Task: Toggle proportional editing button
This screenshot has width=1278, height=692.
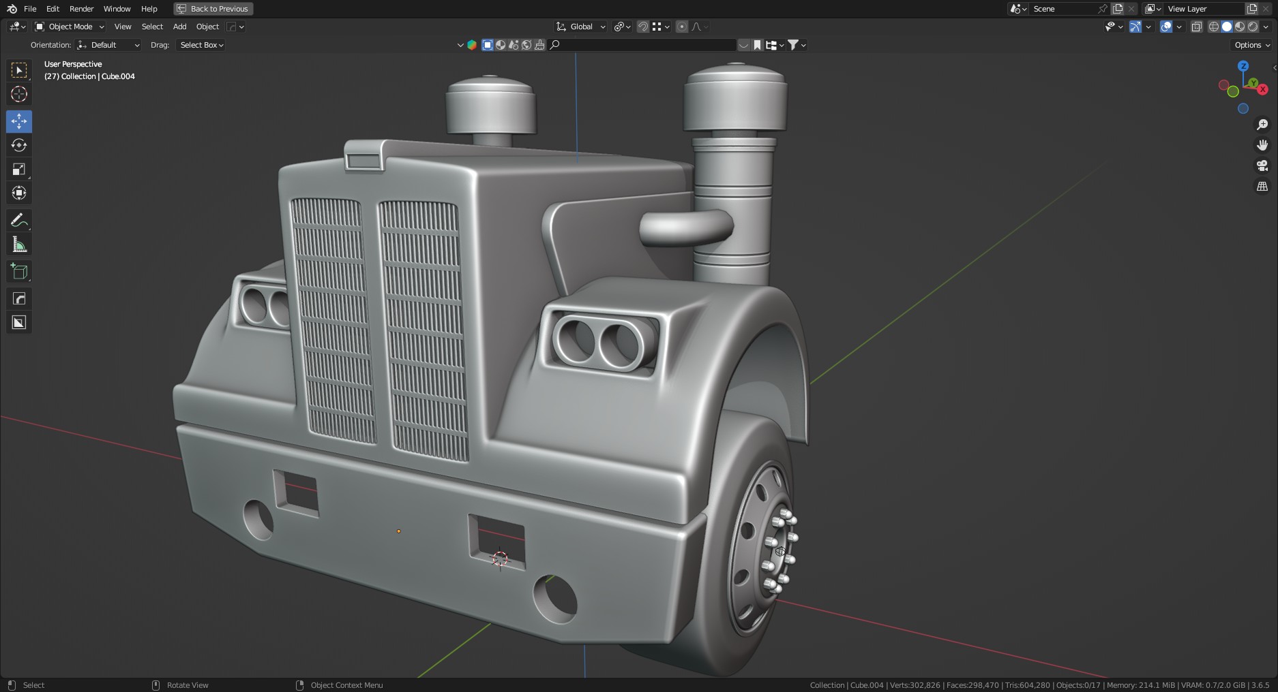Action: [x=681, y=27]
